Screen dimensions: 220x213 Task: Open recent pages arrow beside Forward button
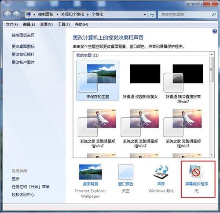pyautogui.click(x=22, y=15)
